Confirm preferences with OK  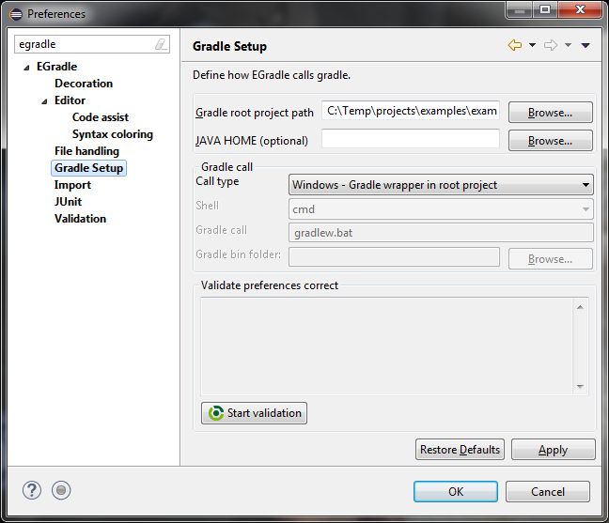(456, 492)
